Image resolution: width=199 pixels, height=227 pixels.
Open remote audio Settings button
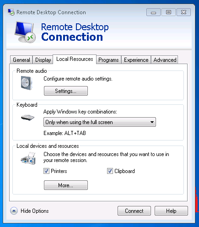[66, 91]
